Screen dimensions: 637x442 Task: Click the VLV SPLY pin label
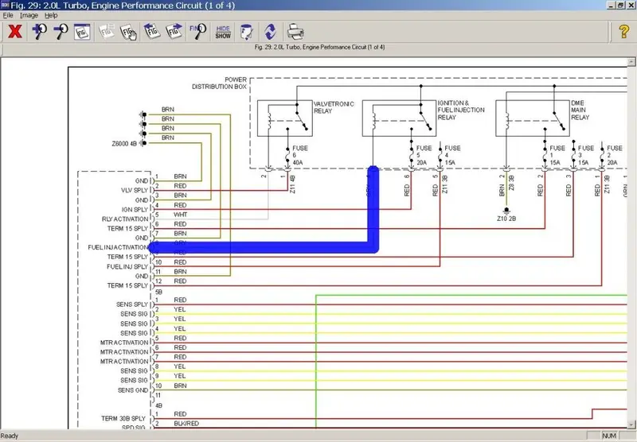[x=135, y=190]
